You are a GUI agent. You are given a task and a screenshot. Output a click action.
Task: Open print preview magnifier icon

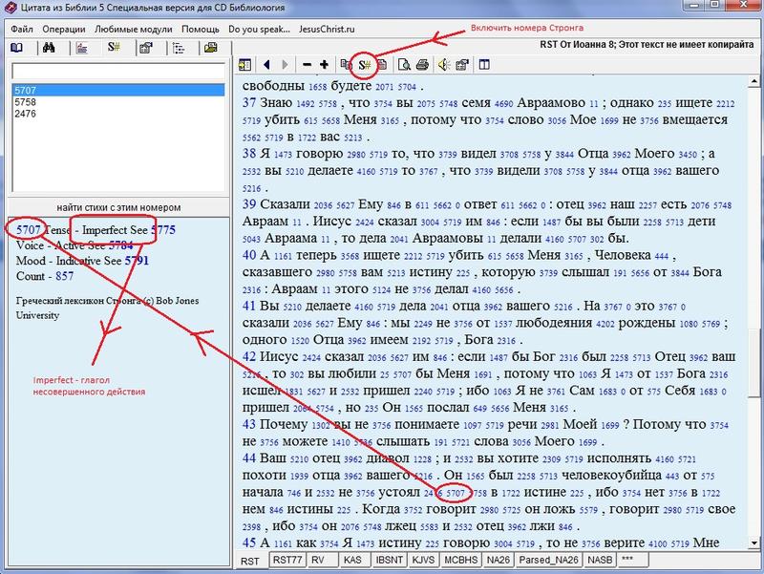coord(404,65)
